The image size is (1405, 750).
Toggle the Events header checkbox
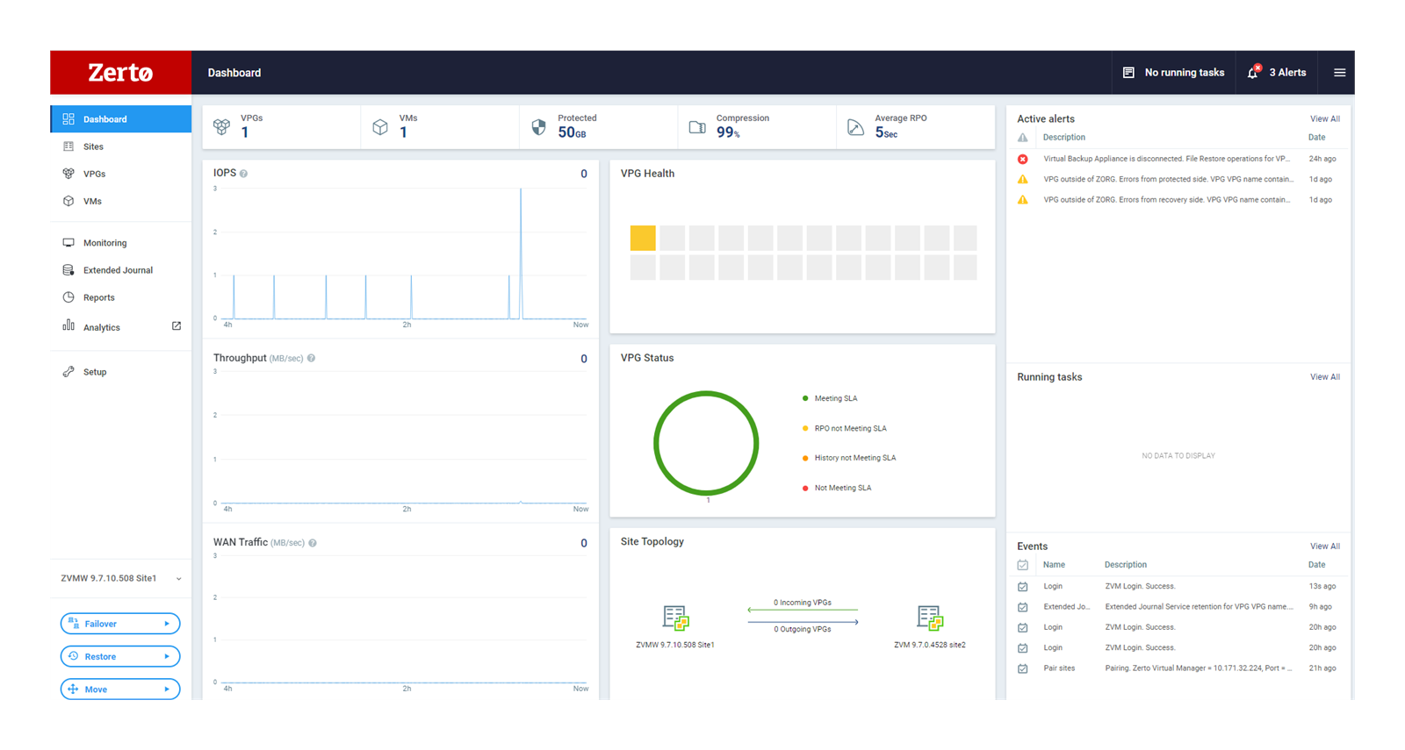pos(1023,565)
